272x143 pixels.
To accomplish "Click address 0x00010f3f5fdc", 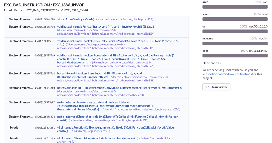I will (45, 41).
